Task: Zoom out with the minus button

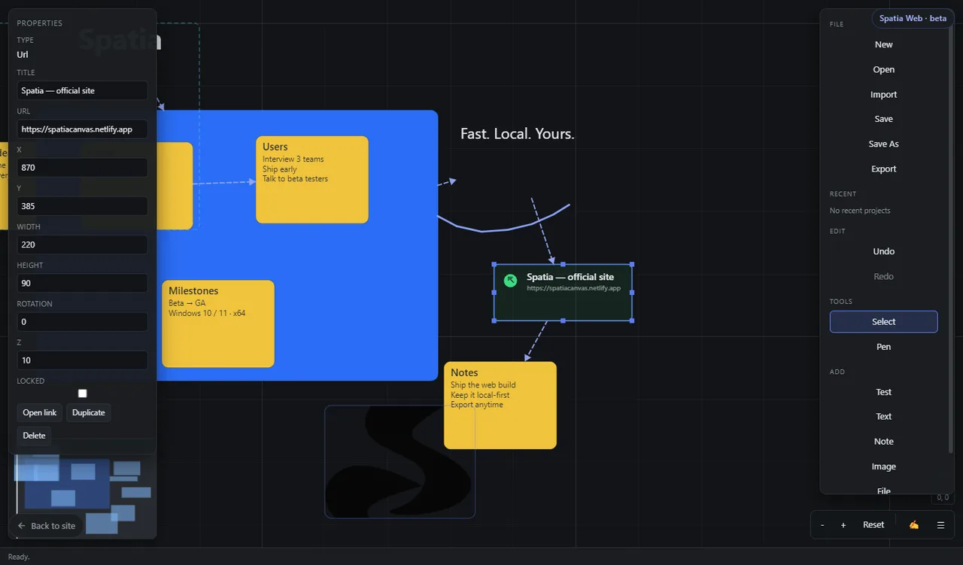Action: point(822,525)
